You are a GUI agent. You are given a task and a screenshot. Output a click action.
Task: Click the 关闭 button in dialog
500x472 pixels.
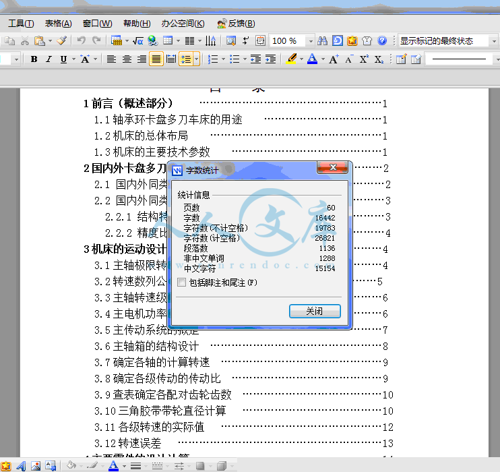[315, 311]
